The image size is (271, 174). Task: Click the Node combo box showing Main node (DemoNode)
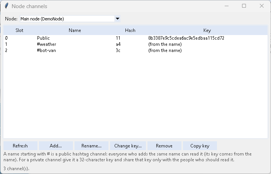(x=70, y=19)
